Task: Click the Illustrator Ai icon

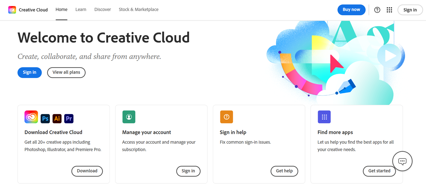Action: 57,118
